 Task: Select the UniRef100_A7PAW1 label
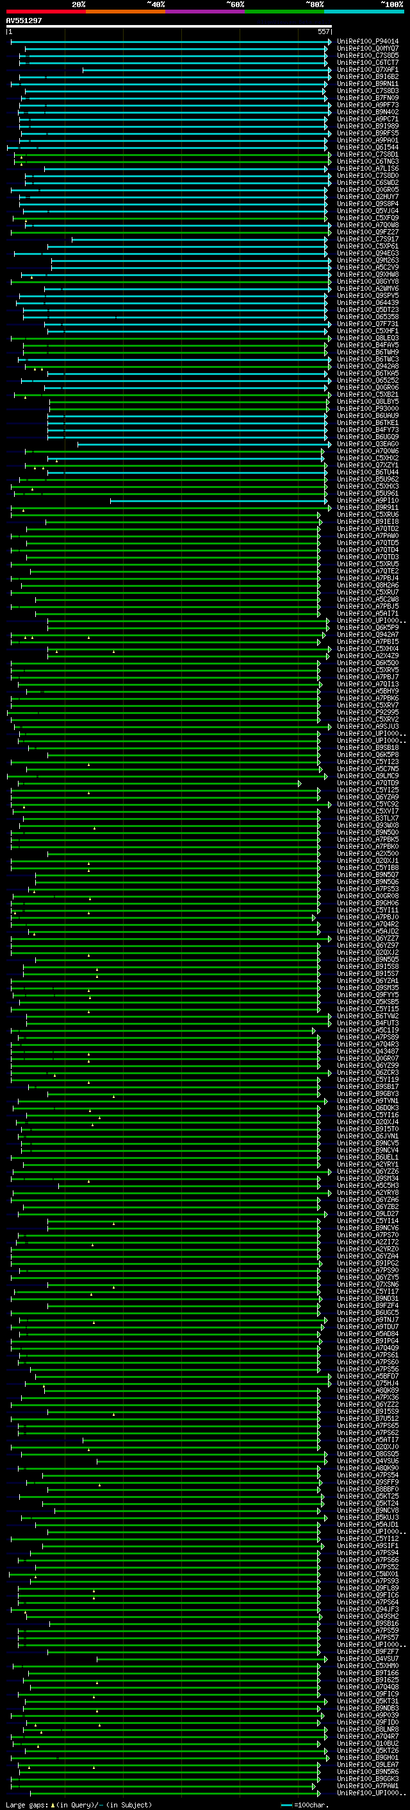pos(368,1786)
